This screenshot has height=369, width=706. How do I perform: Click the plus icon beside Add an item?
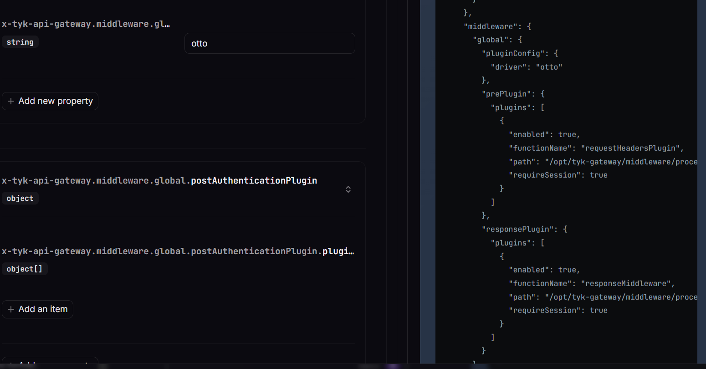pyautogui.click(x=11, y=309)
